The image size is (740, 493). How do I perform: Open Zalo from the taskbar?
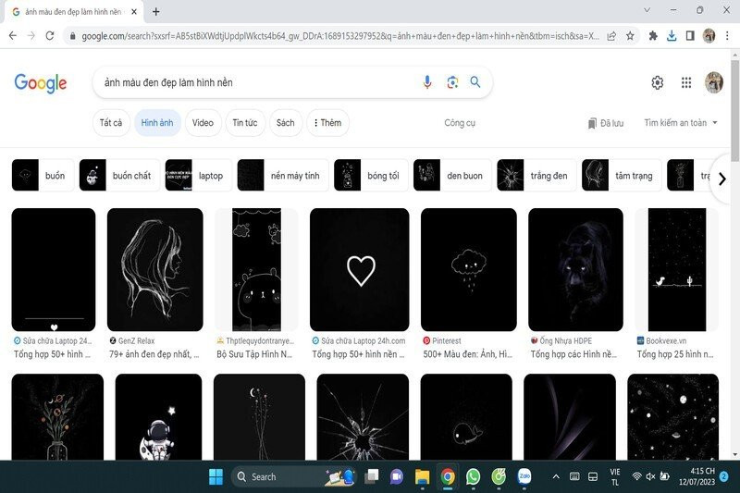(524, 476)
